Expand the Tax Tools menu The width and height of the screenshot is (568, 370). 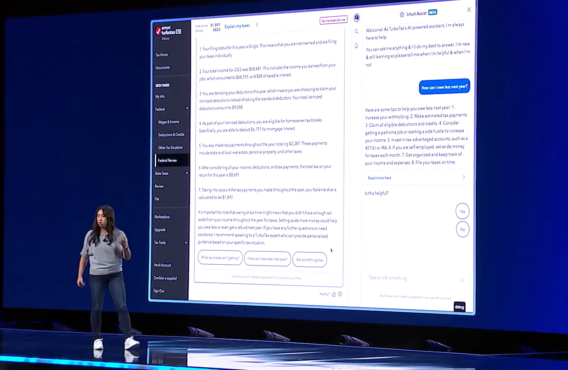186,243
